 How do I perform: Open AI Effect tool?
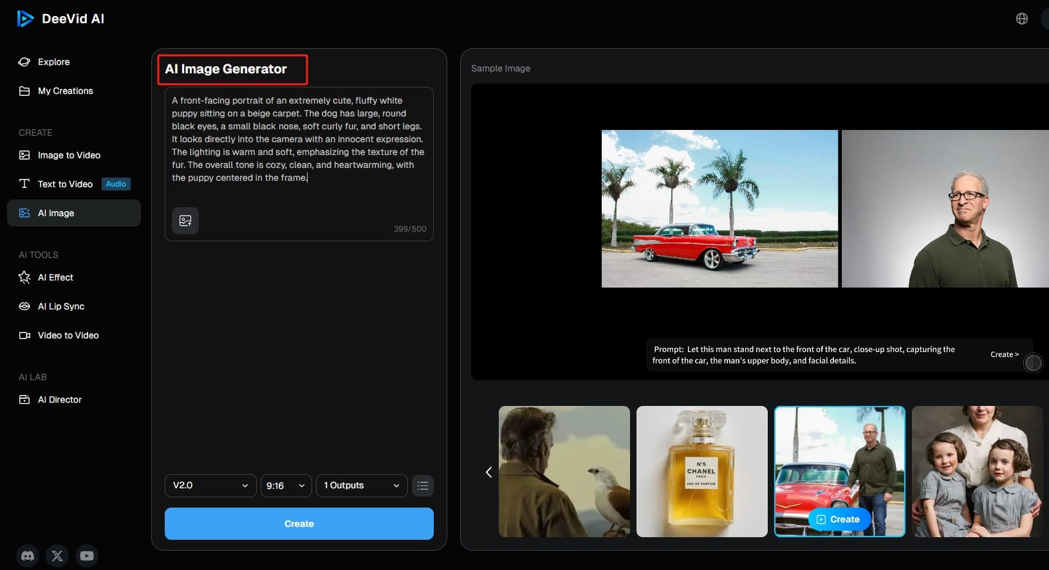point(55,277)
